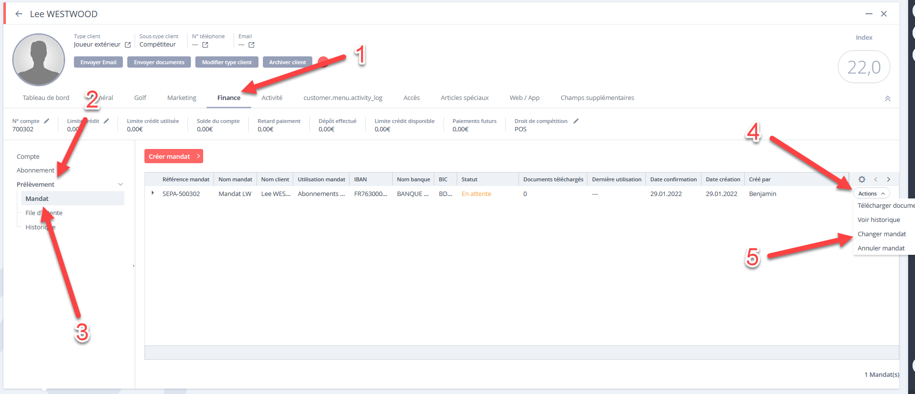Choose Télécharger document menu entry
915x394 pixels.
coord(883,205)
